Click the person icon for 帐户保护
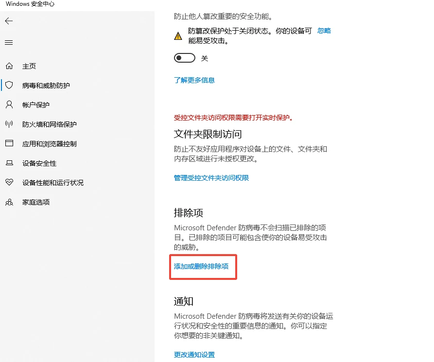Viewport: 434px width, 362px height. click(9, 104)
